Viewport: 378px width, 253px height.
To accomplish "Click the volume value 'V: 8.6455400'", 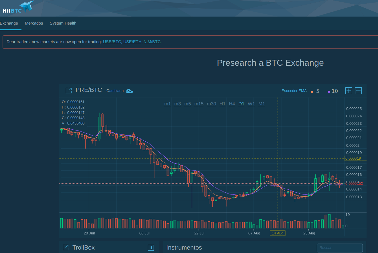I will point(73,123).
